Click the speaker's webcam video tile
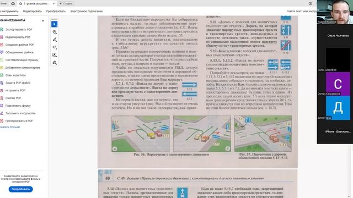 [x=335, y=12]
